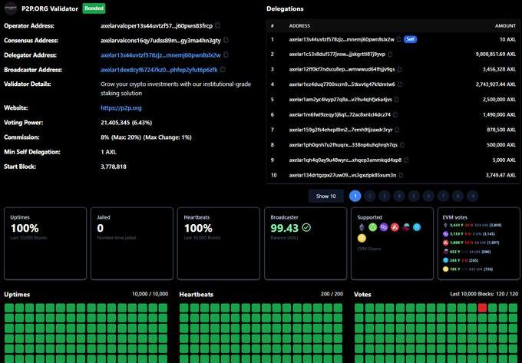Click red Avalanche icon in Supported chains
Image resolution: width=522 pixels, height=363 pixels.
pos(395,227)
